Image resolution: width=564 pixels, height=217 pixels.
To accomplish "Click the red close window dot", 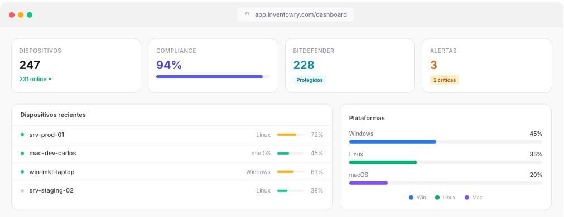I will pos(12,14).
